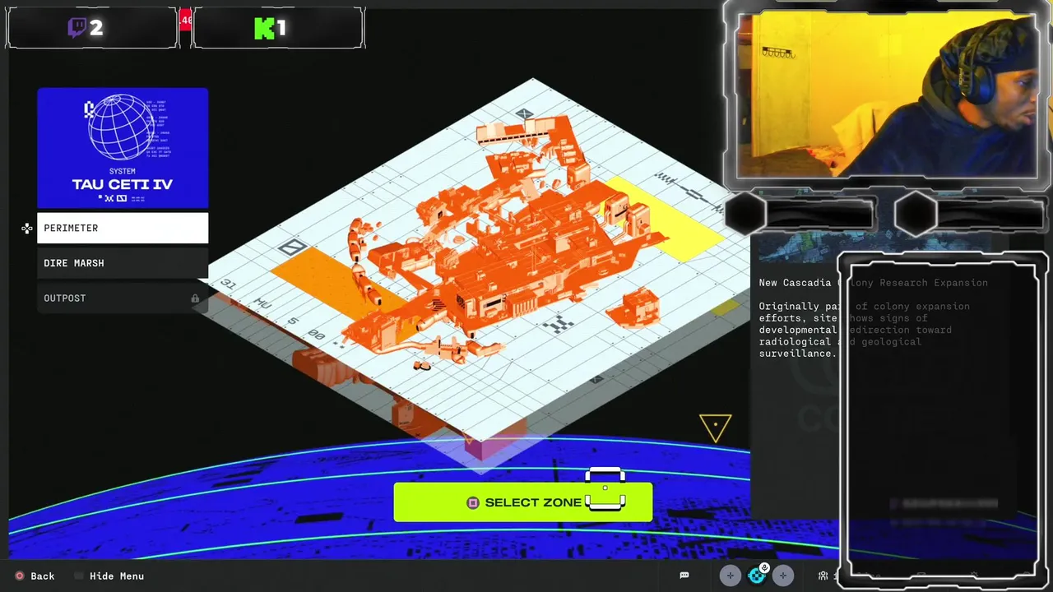Image resolution: width=1053 pixels, height=592 pixels.
Task: Click the TAU CETI IV globe card
Action: tap(123, 148)
